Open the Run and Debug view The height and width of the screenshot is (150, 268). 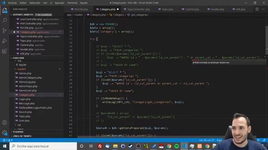(5, 41)
